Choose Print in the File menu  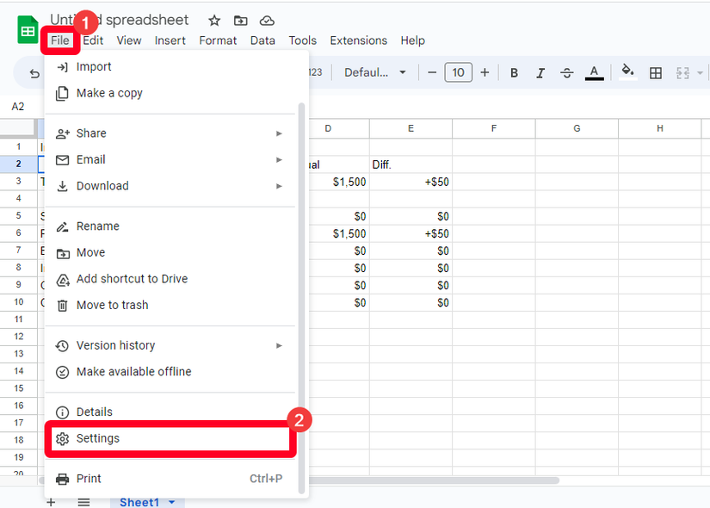(170, 479)
